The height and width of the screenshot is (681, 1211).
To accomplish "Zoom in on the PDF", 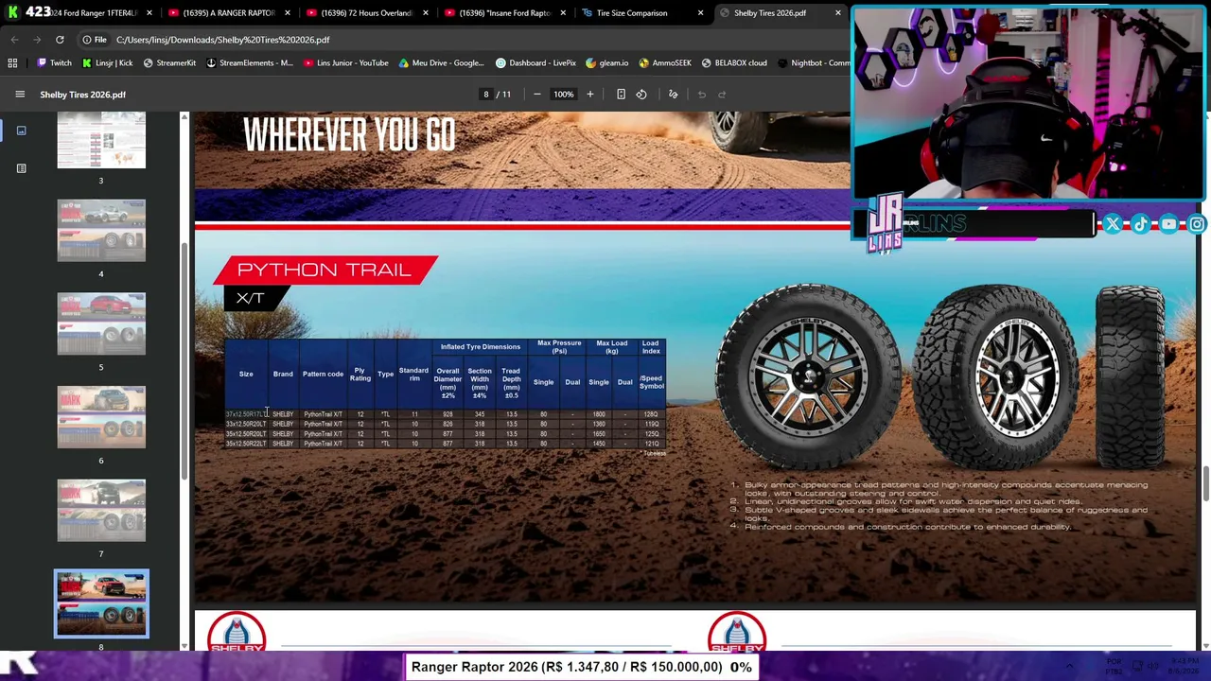I will (x=589, y=95).
